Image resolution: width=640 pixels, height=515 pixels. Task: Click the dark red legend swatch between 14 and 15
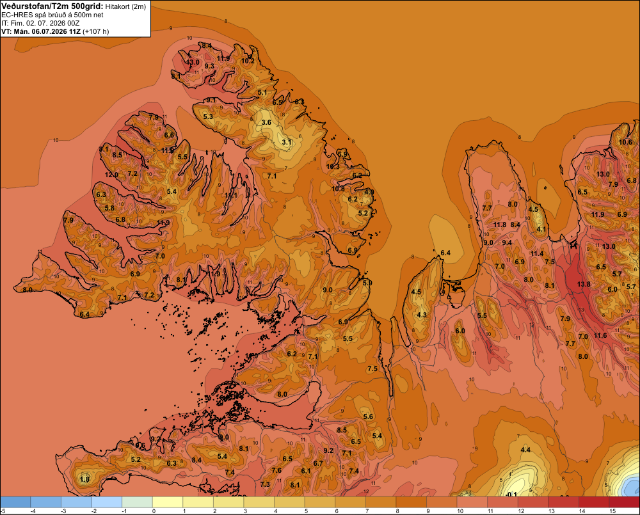[x=593, y=502]
